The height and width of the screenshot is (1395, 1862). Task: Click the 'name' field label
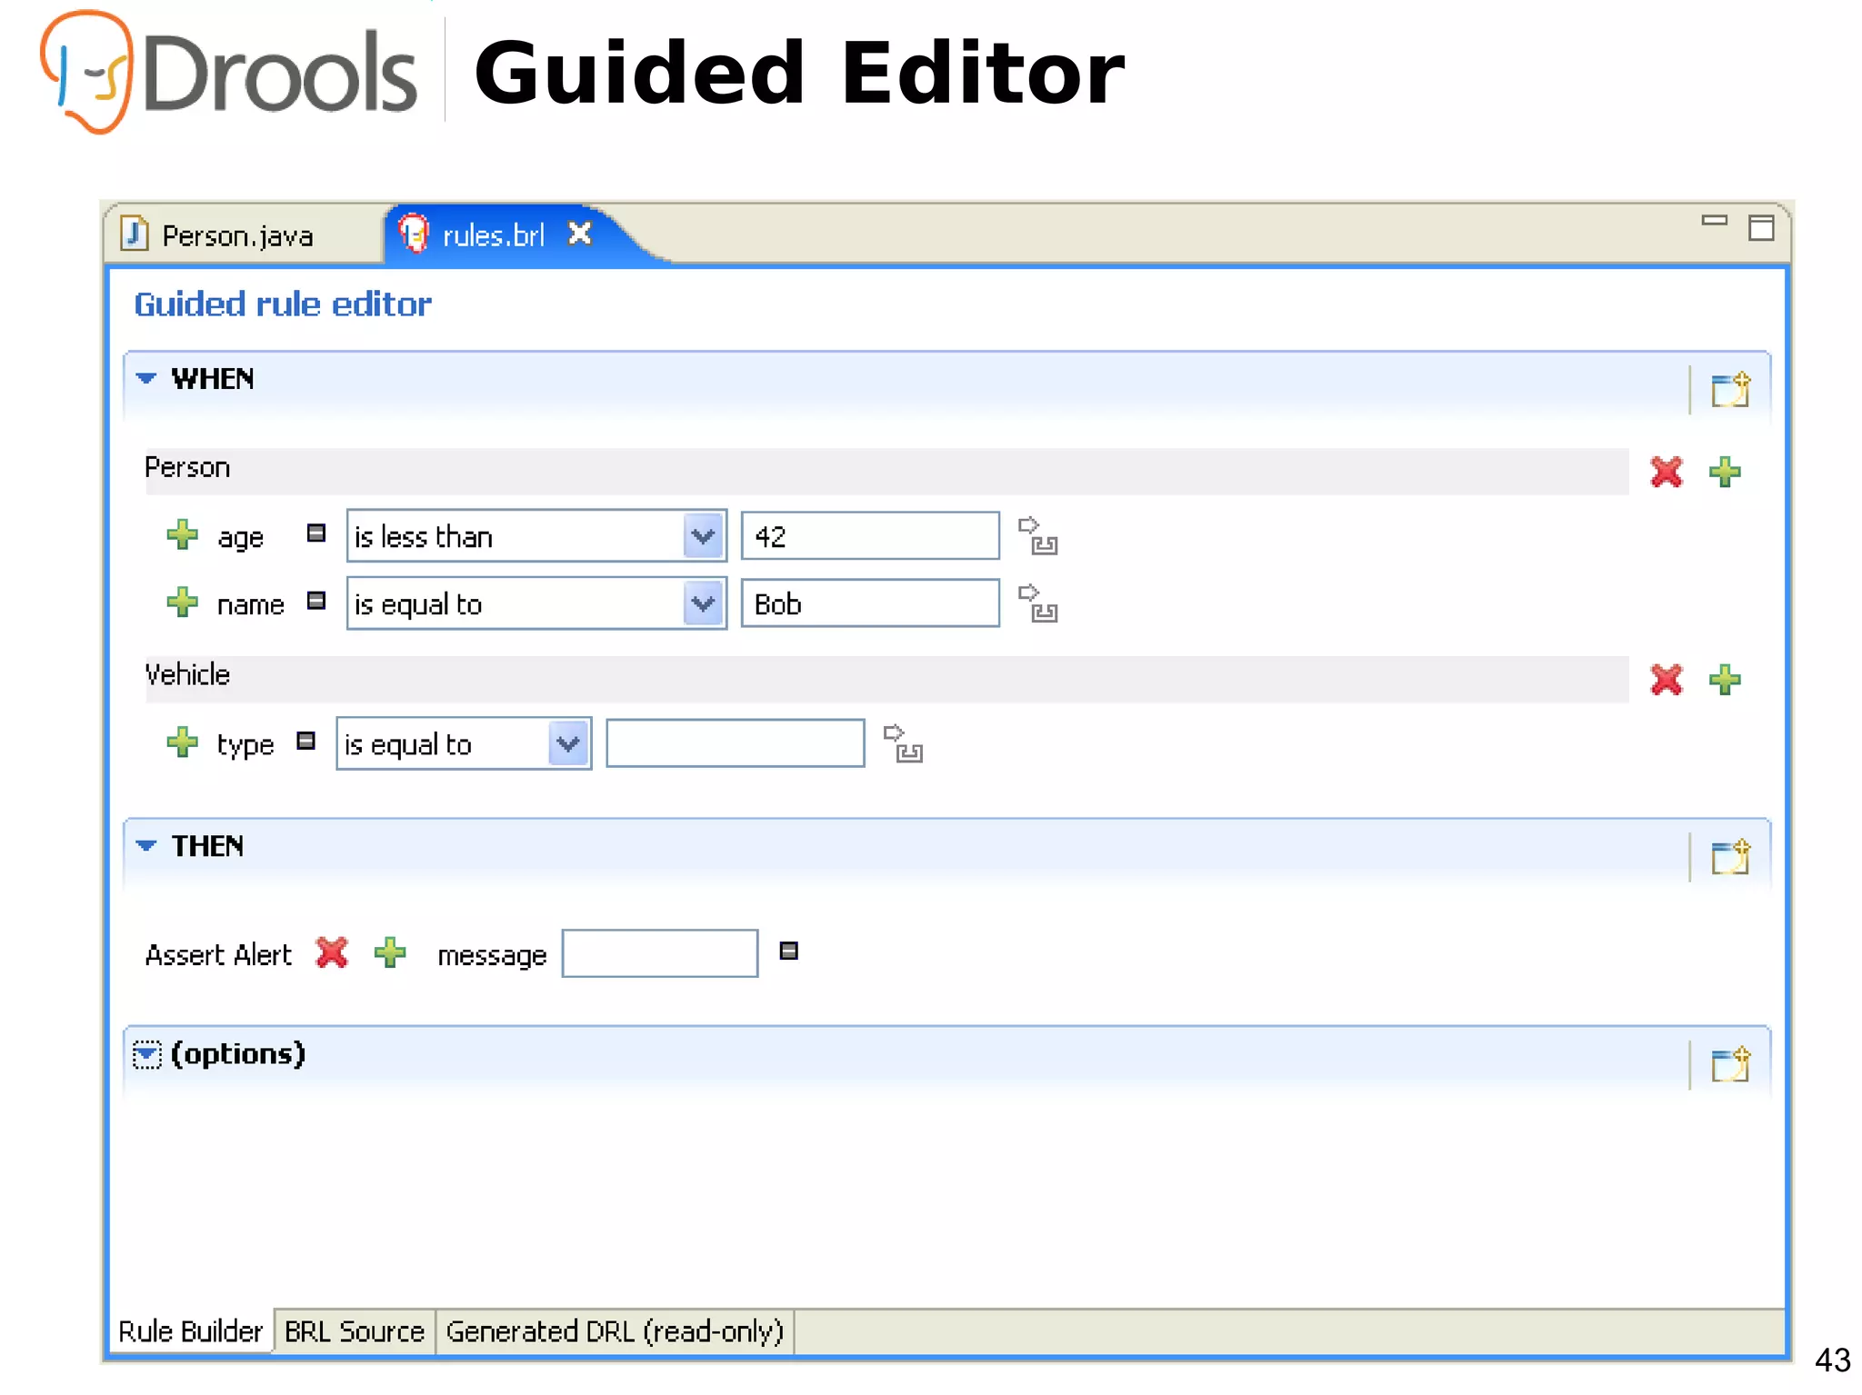pos(250,604)
